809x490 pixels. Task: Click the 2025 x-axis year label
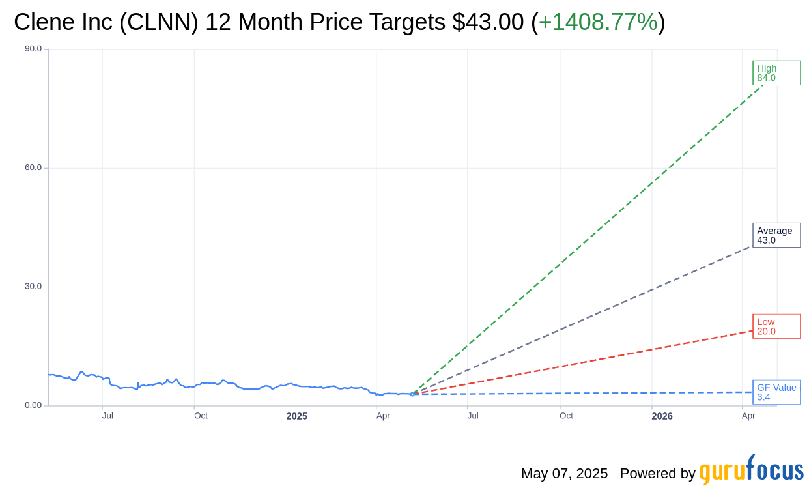click(297, 416)
